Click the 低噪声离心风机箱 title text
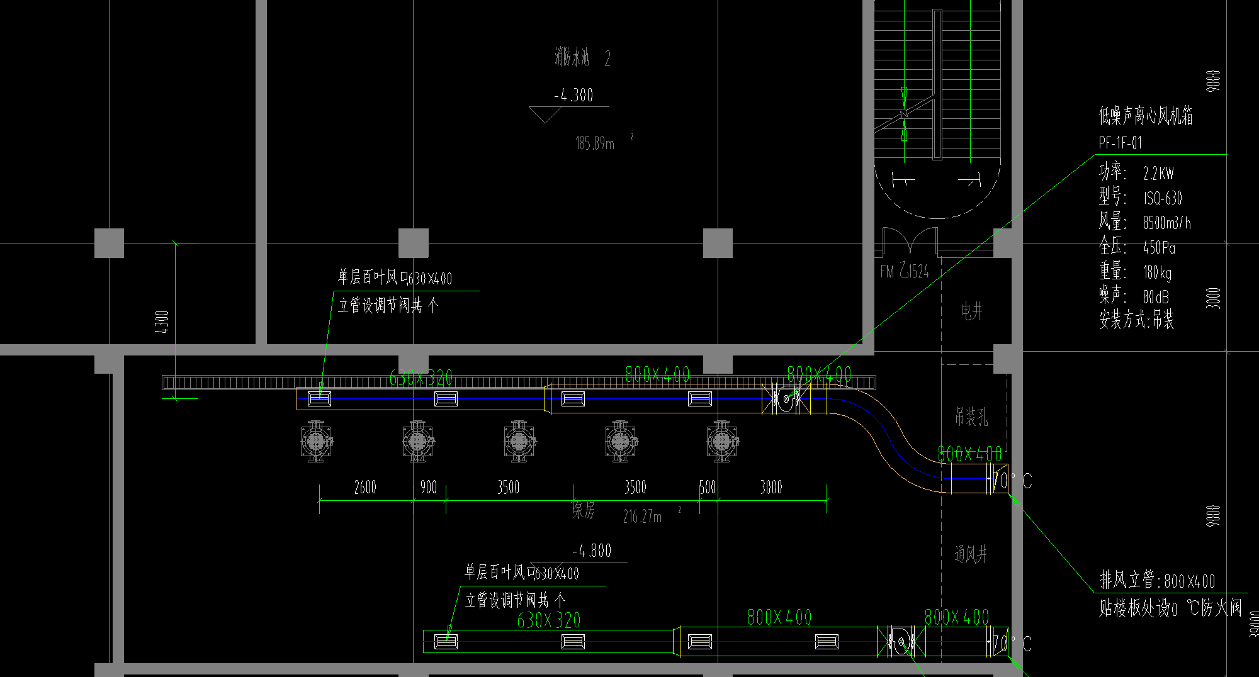1259x677 pixels. tap(1146, 116)
